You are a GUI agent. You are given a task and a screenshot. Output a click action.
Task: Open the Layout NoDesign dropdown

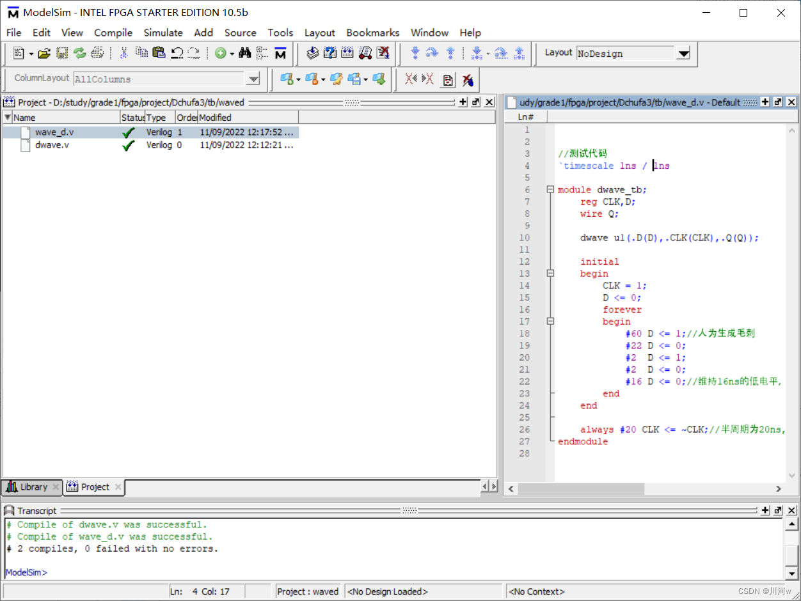pyautogui.click(x=683, y=54)
